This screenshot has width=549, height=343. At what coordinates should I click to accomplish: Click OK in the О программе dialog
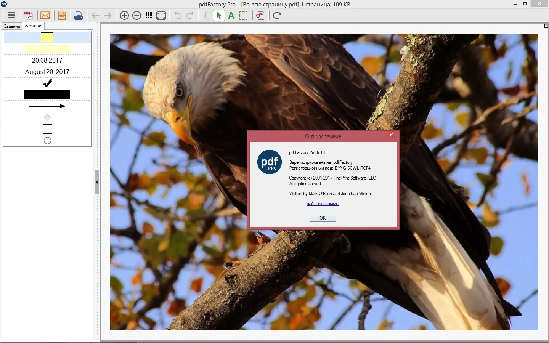(x=323, y=218)
